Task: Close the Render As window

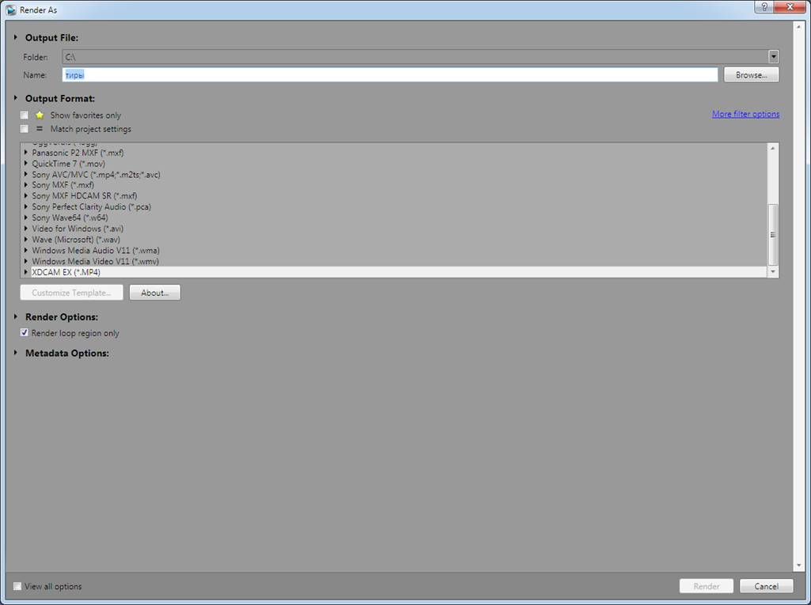Action: tap(790, 6)
